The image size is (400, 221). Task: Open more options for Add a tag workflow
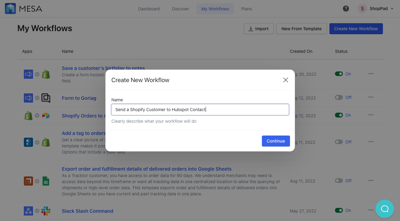tap(371, 142)
